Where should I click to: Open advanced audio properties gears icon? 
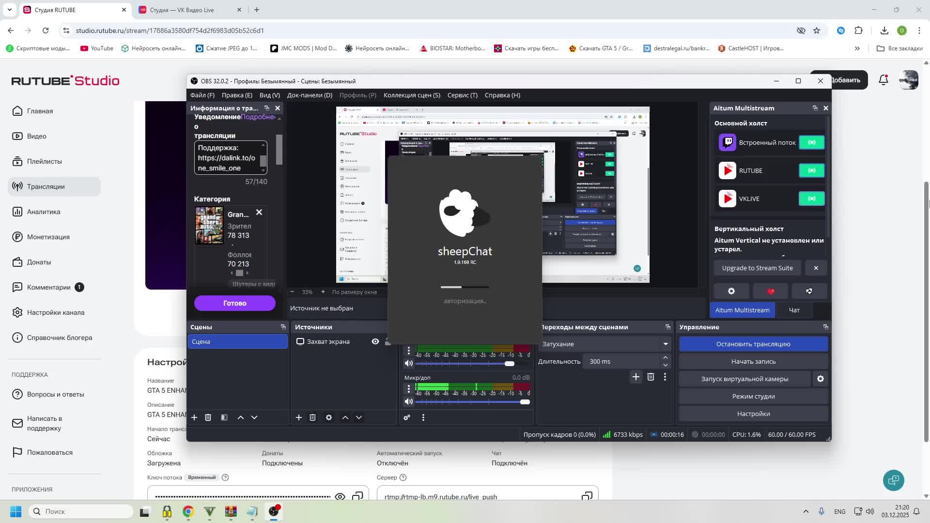407,417
